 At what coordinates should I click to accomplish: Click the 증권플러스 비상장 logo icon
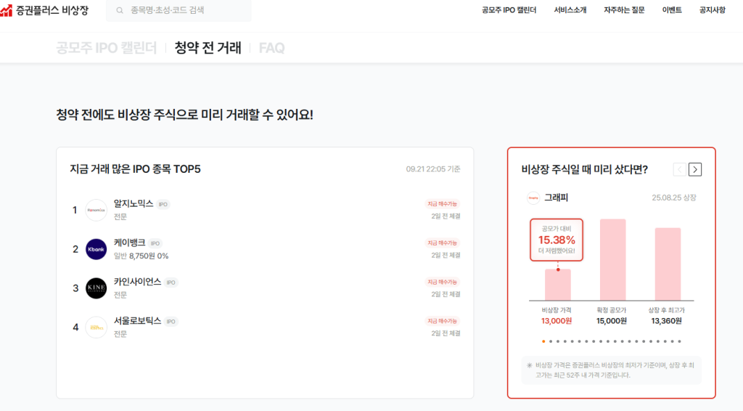point(6,10)
